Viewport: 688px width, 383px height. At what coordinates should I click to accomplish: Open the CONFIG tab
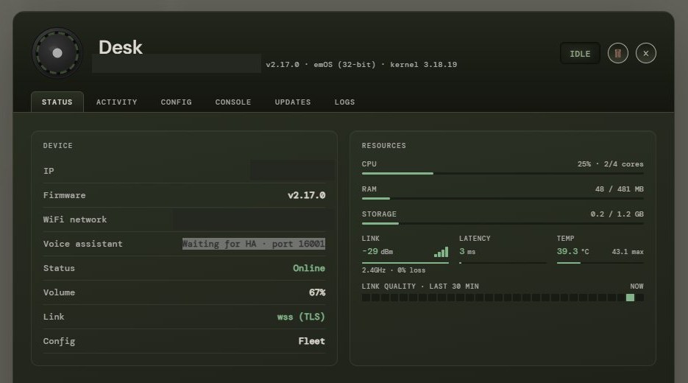176,102
